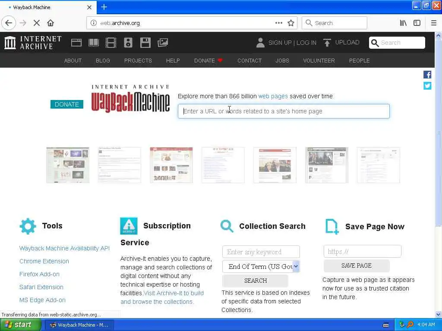Open the Audio (speaker) collection icon
This screenshot has width=442, height=331.
(128, 43)
